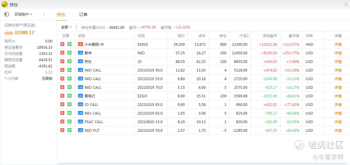This screenshot has width=350, height=165.
Task: Click the 易电行 name cell
Action: 90,96
